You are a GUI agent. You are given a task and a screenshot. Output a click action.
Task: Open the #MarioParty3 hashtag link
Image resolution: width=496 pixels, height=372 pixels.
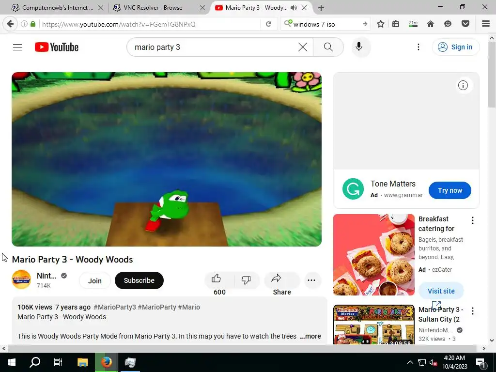(115, 307)
